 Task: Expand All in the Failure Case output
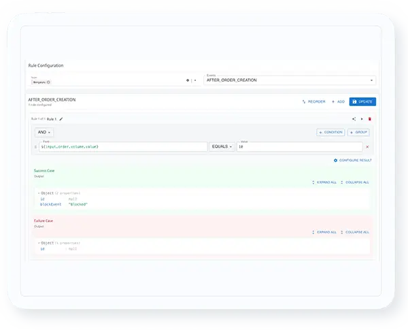tap(324, 232)
